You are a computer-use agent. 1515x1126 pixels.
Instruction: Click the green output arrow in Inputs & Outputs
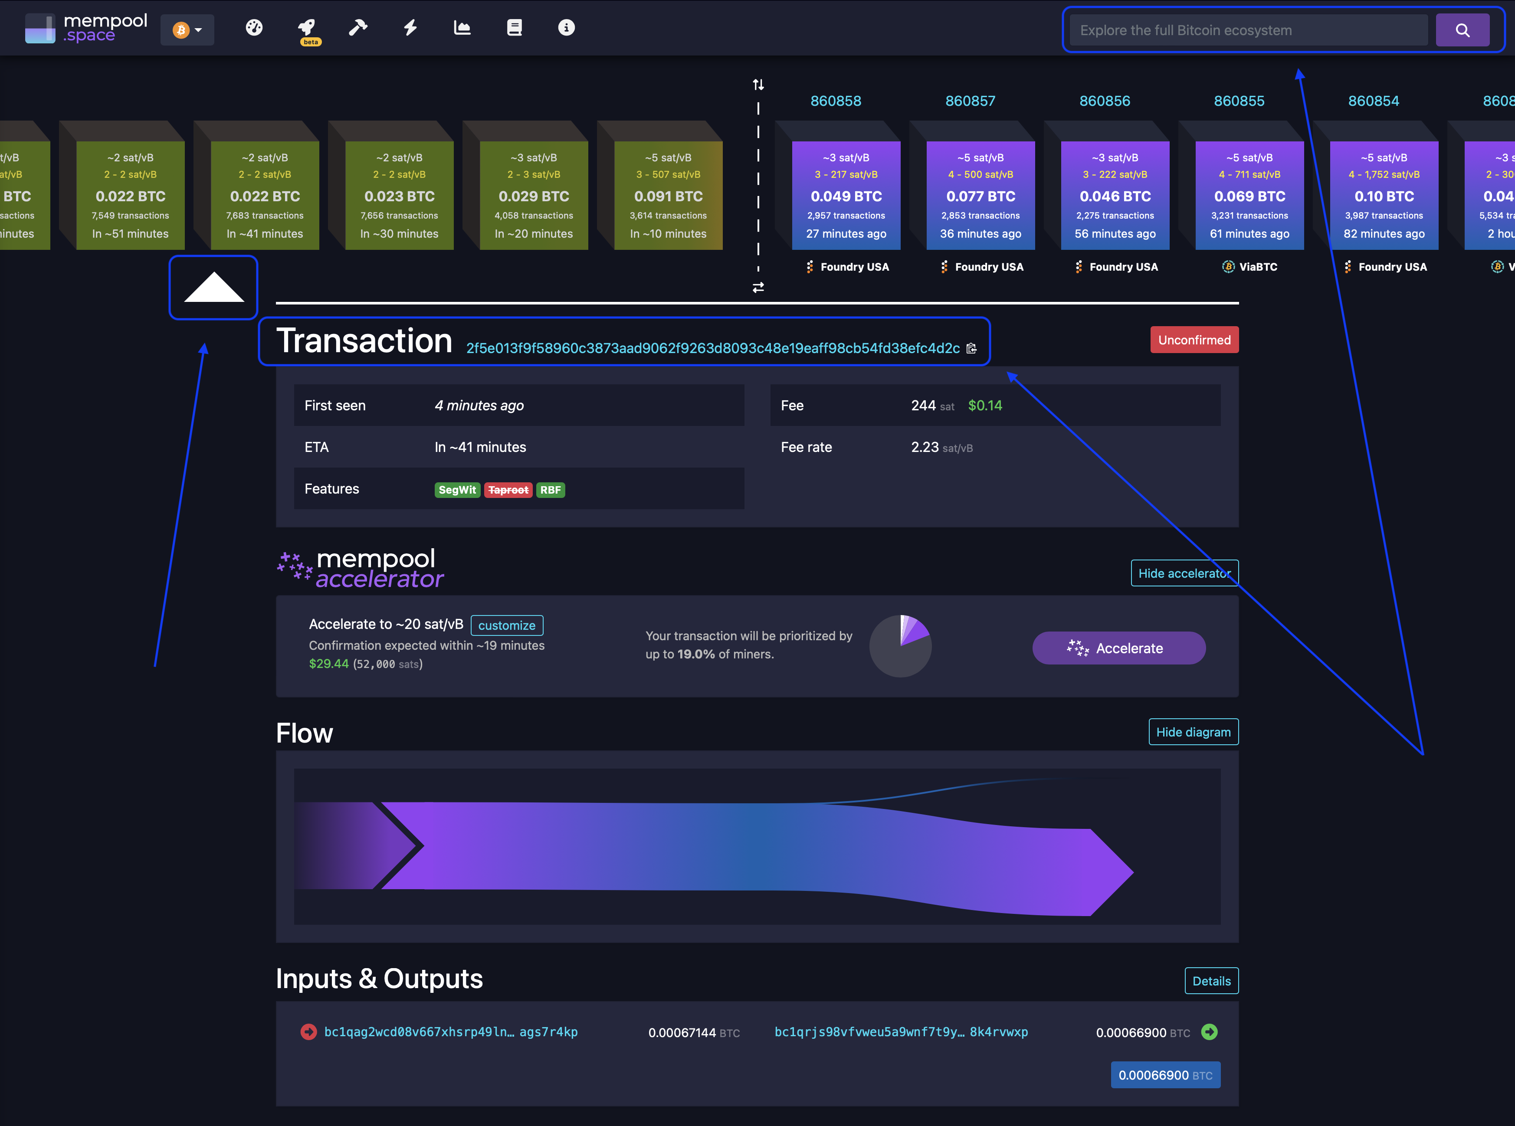click(1210, 1032)
